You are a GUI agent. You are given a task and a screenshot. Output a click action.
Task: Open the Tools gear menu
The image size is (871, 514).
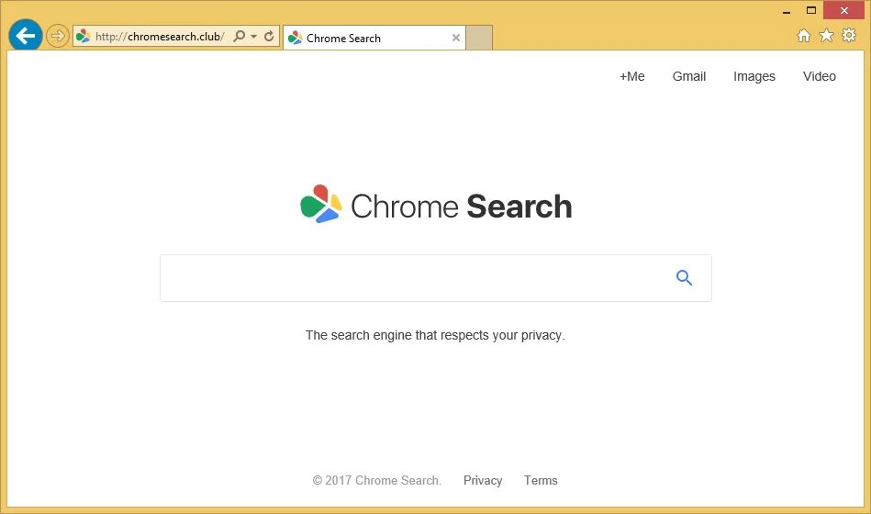click(849, 35)
